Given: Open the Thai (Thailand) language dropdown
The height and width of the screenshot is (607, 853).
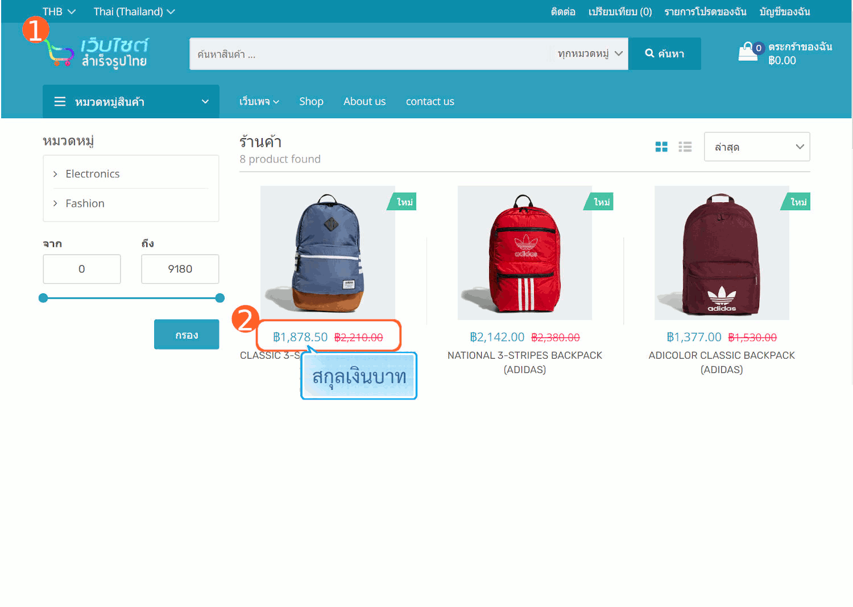Looking at the screenshot, I should pyautogui.click(x=134, y=11).
